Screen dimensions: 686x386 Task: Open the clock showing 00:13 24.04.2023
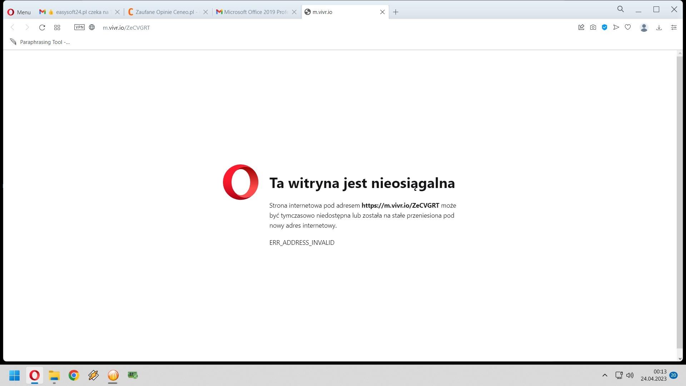pos(653,375)
